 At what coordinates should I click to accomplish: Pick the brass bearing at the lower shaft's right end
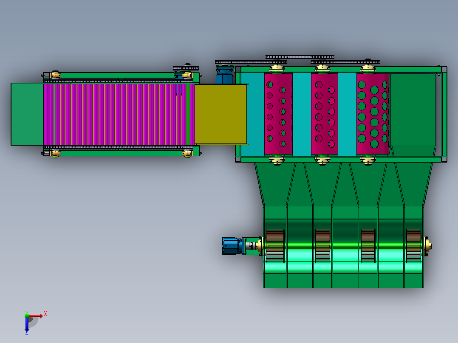coord(427,246)
